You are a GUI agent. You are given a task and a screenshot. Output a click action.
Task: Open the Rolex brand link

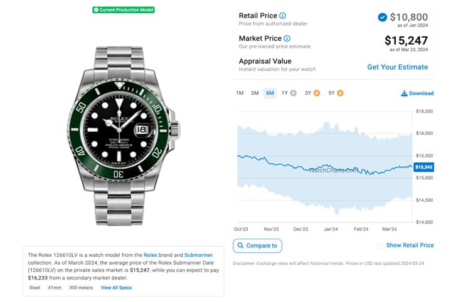coord(150,255)
